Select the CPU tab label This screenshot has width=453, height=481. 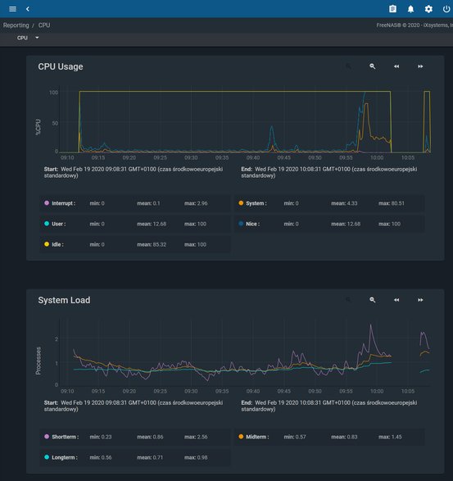click(x=22, y=38)
